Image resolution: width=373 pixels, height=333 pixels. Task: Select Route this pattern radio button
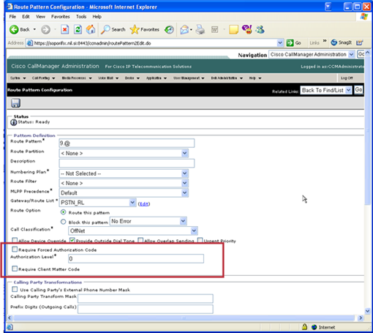tap(64, 212)
